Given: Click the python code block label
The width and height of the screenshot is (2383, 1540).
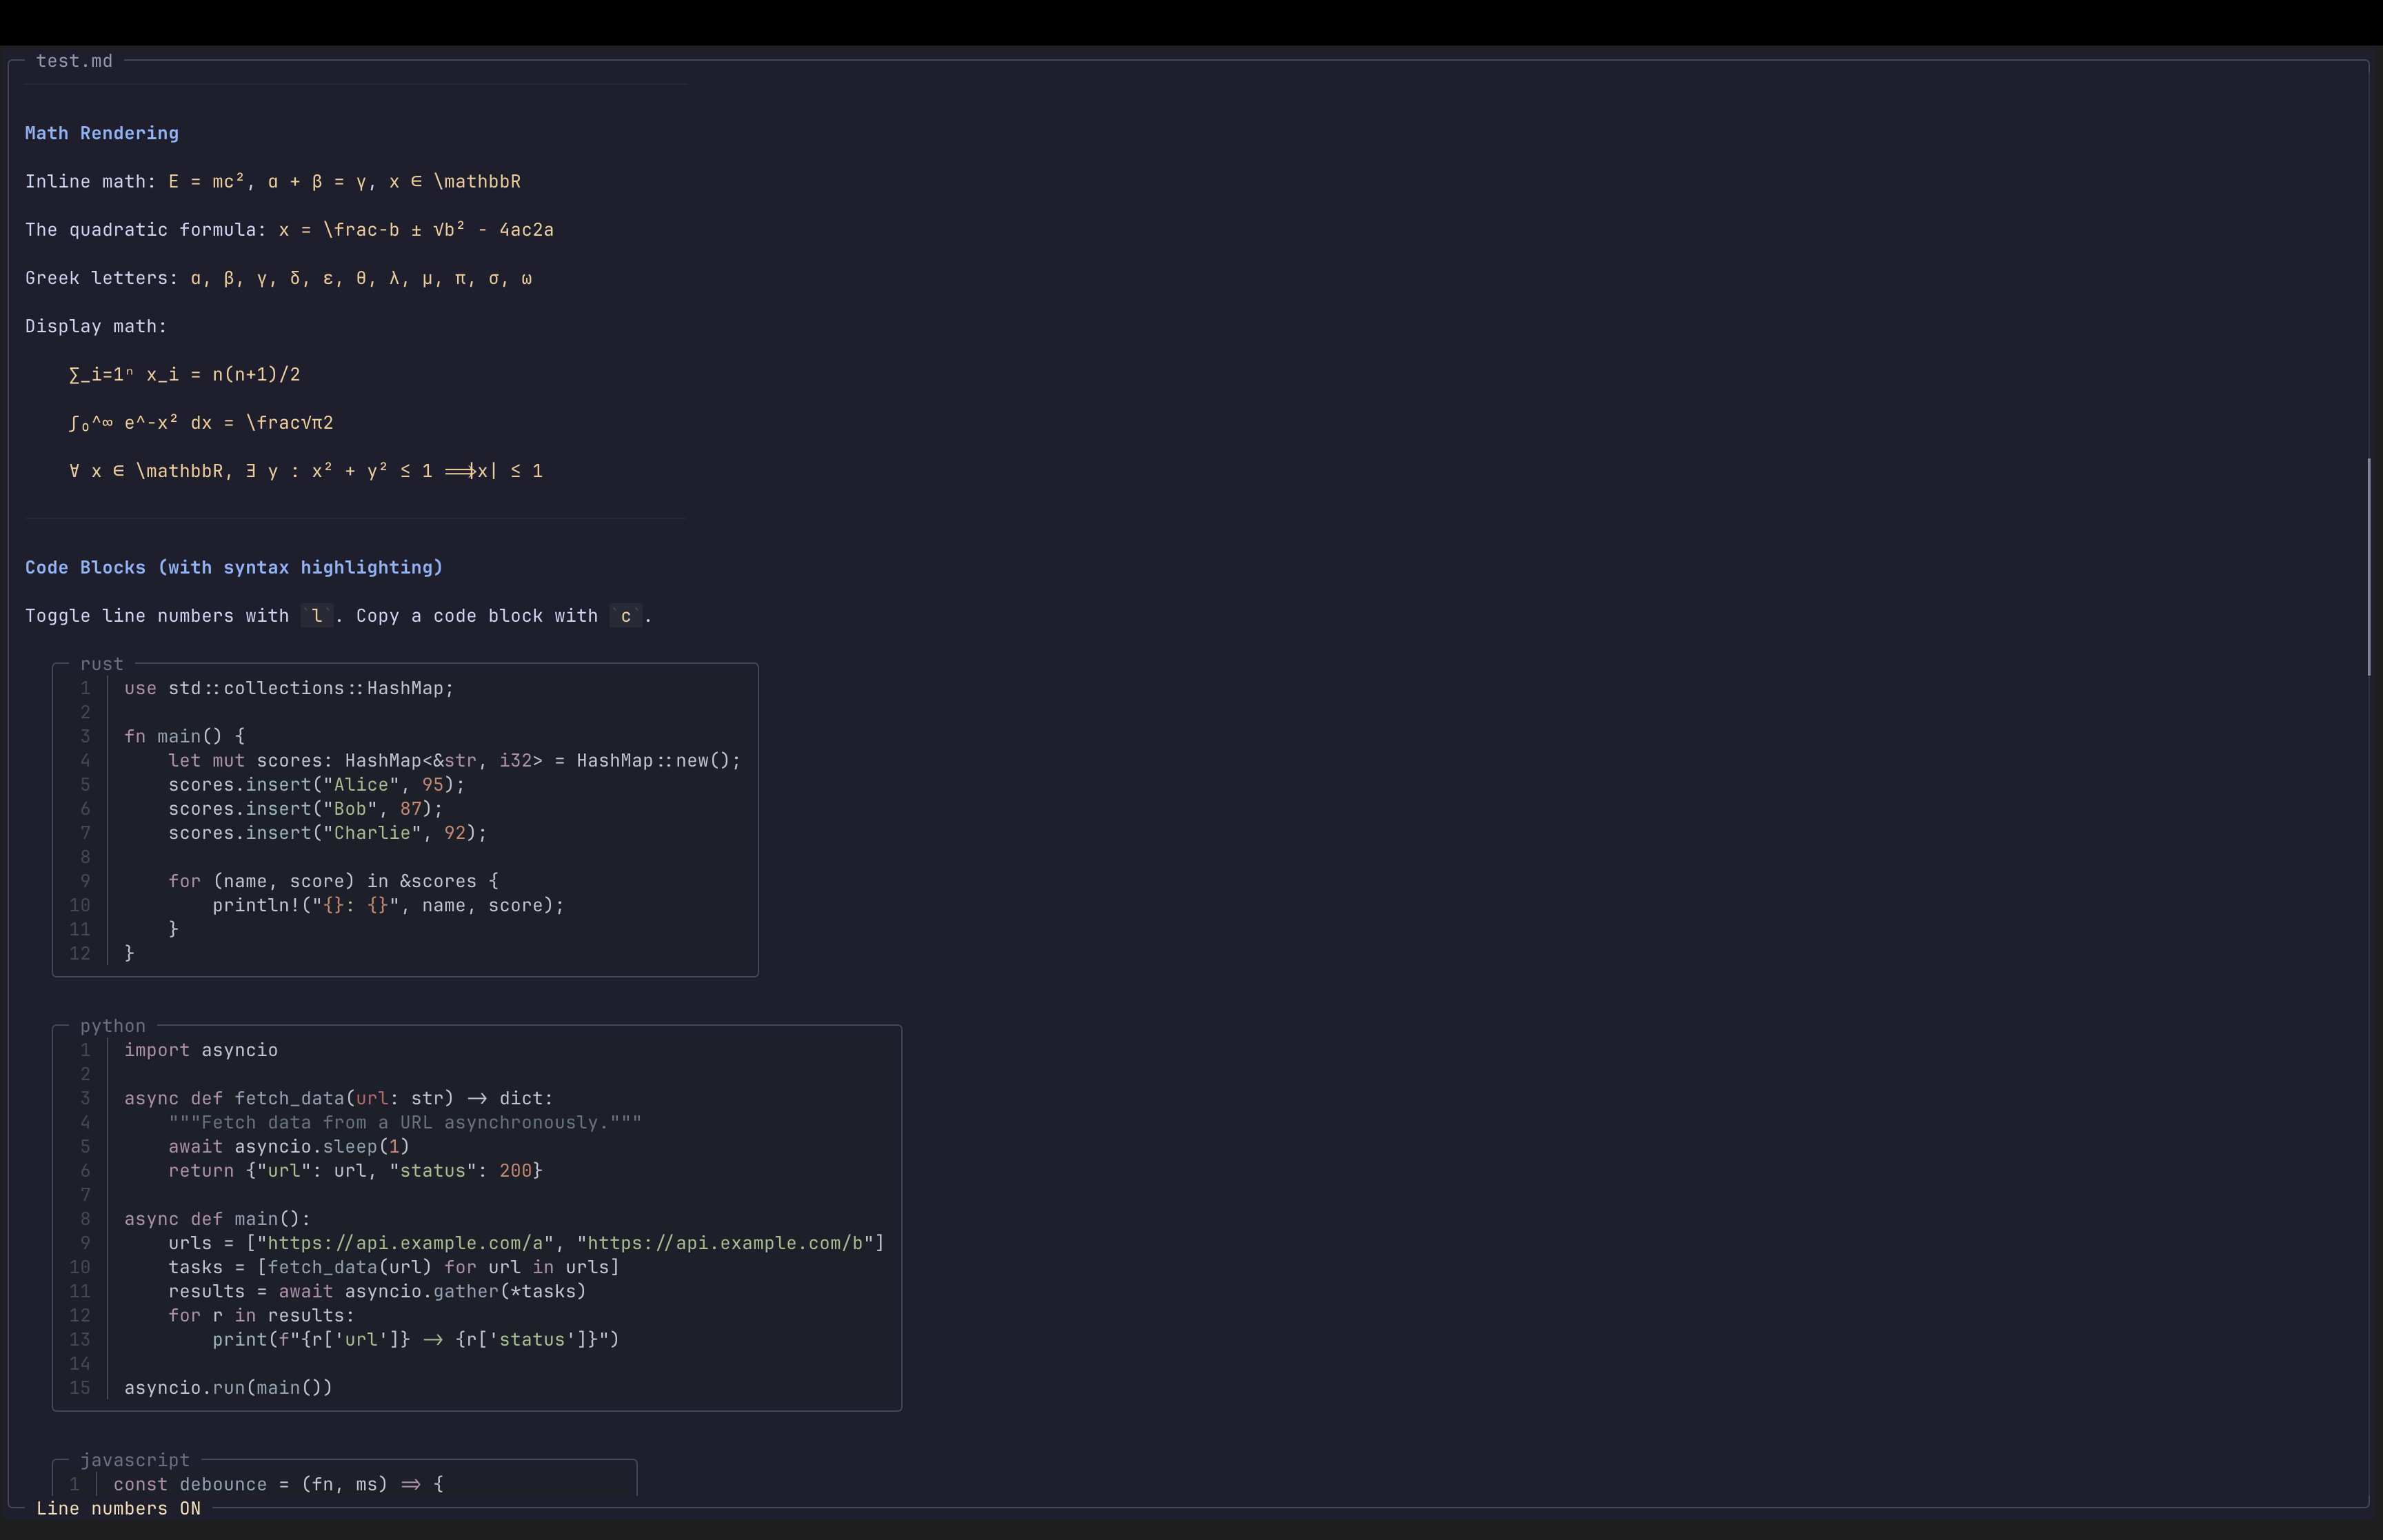Looking at the screenshot, I should (x=113, y=1026).
